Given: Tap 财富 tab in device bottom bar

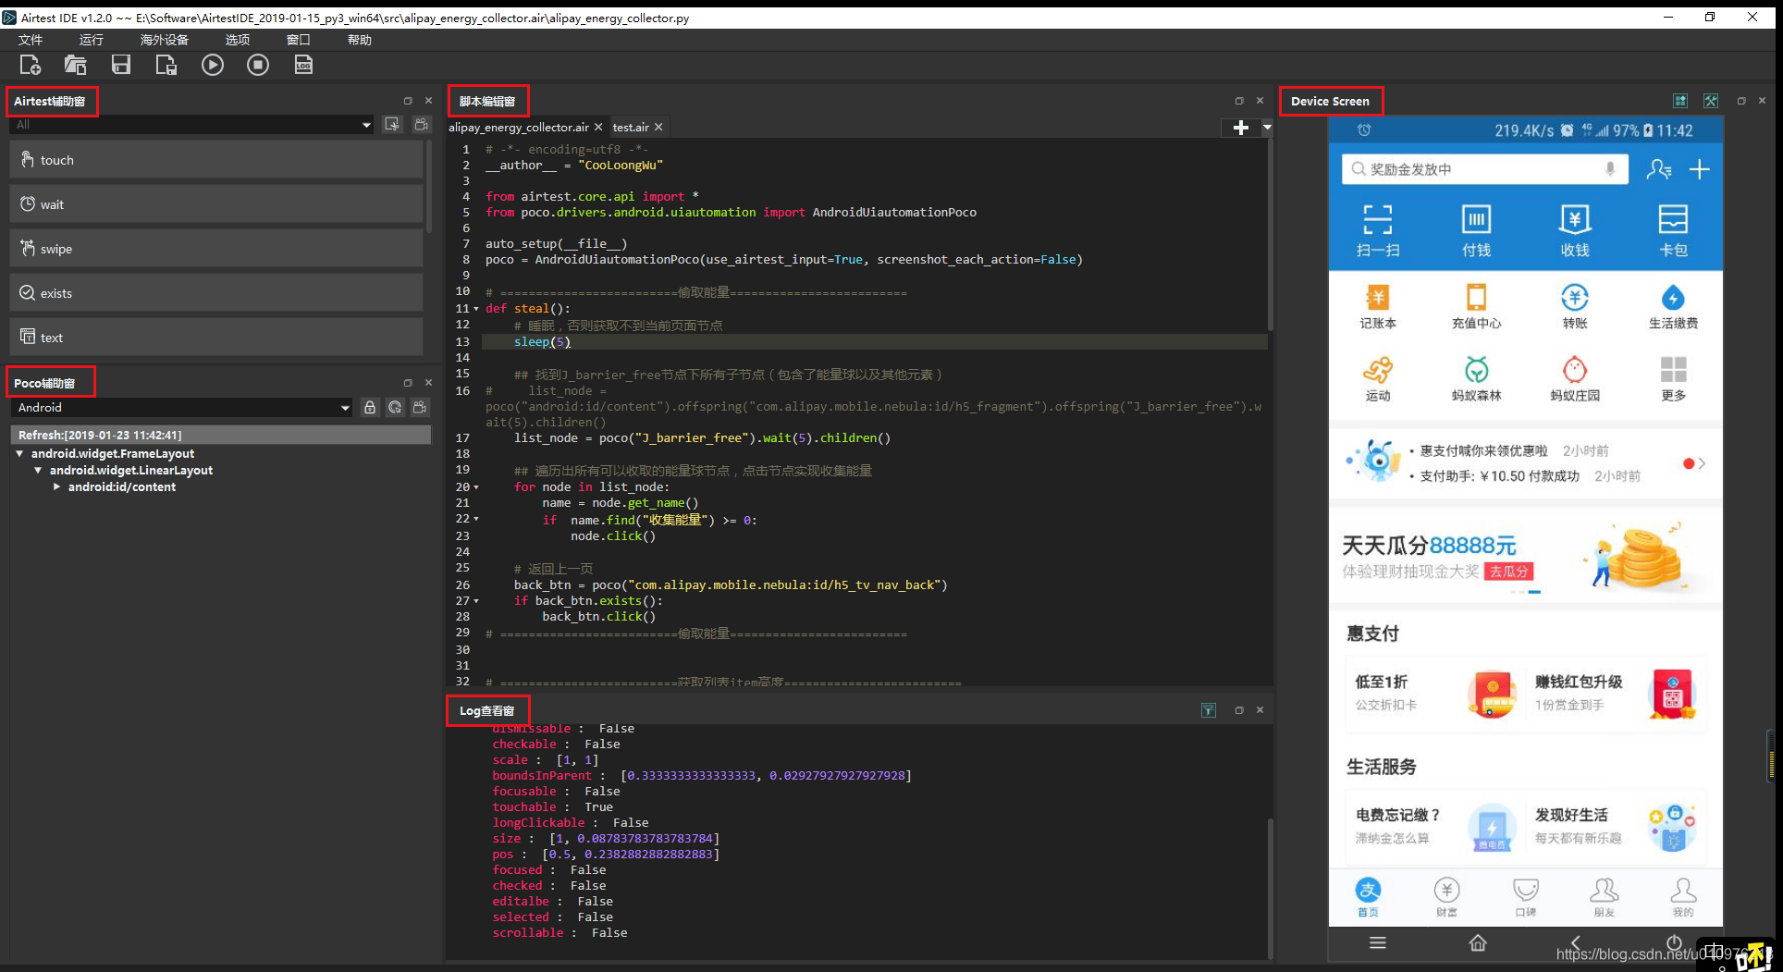Looking at the screenshot, I should tap(1447, 897).
